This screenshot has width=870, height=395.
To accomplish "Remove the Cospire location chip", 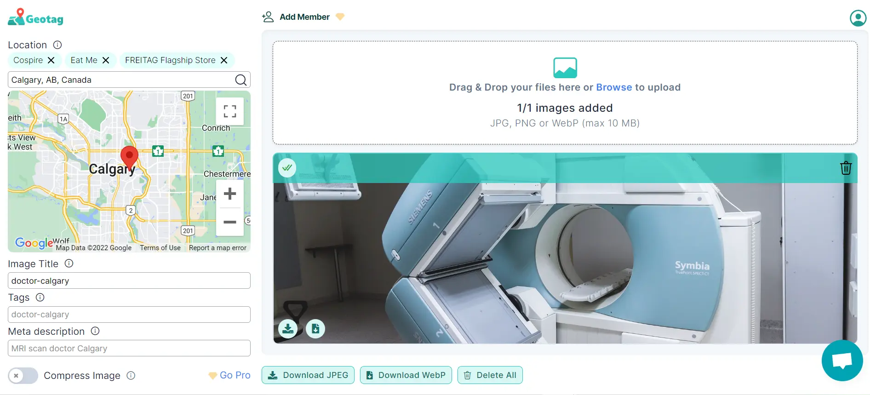I will coord(51,60).
